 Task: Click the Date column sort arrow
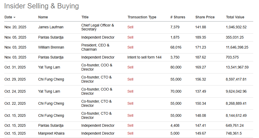tap(14, 17)
